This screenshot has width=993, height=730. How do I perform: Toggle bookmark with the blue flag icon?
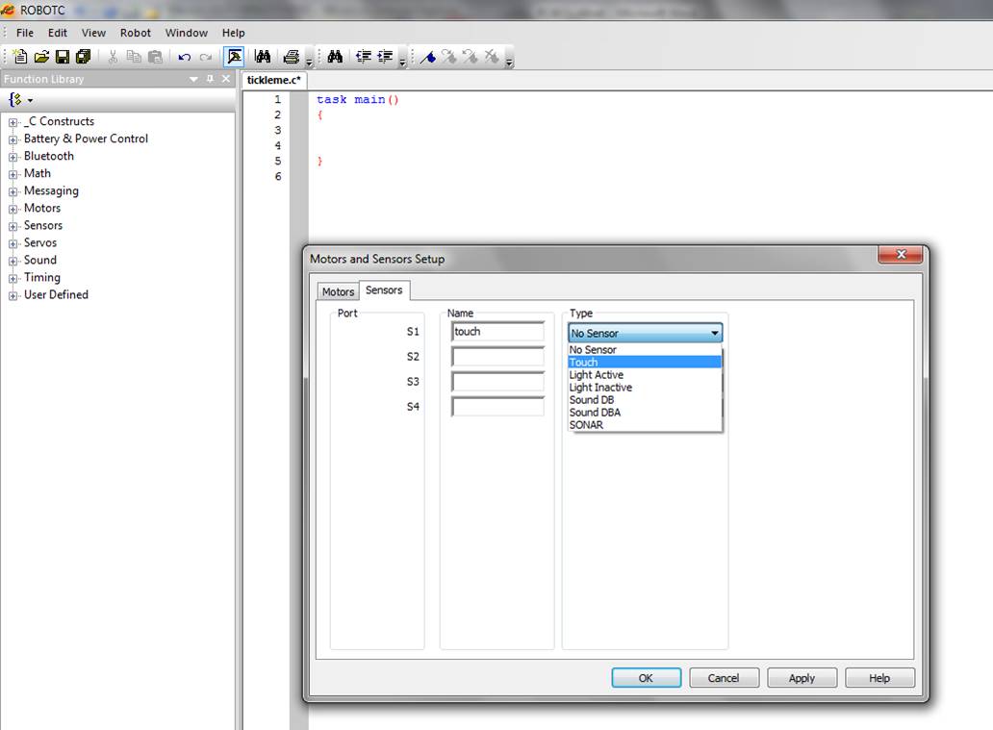click(428, 57)
